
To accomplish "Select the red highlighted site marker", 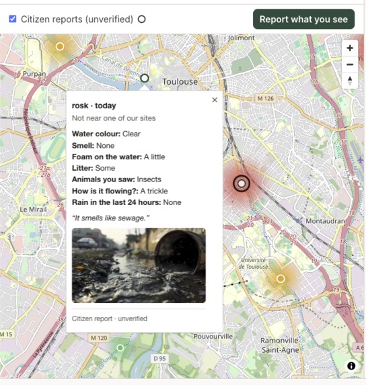I will coord(242,183).
